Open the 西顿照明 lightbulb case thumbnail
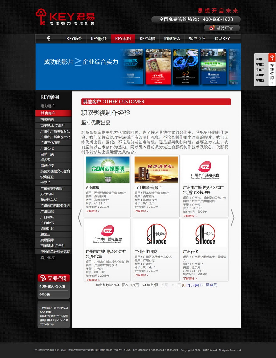 coord(108,170)
